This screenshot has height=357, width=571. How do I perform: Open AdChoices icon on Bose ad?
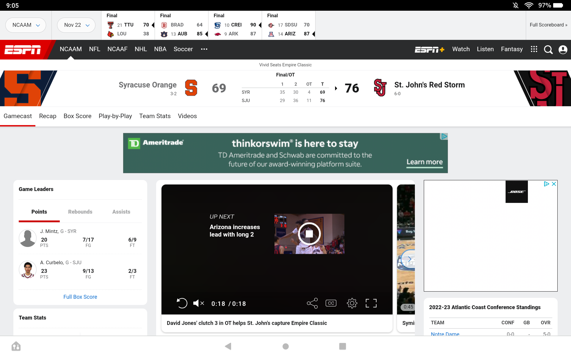tap(546, 184)
